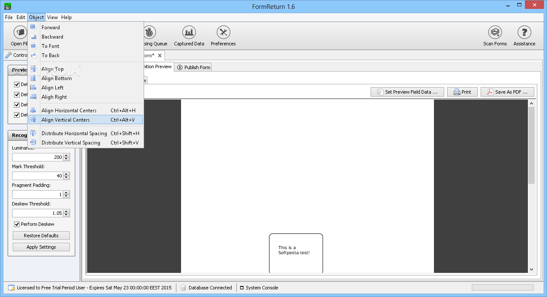Image resolution: width=547 pixels, height=297 pixels.
Task: Open the Edit menu
Action: click(21, 17)
